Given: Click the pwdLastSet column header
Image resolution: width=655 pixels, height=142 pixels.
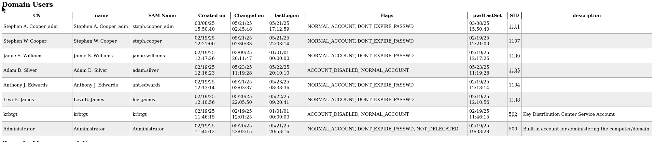Looking at the screenshot, I should [487, 16].
